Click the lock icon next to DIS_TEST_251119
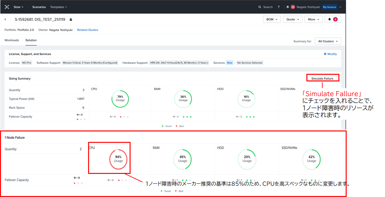The width and height of the screenshot is (385, 197). coord(71,20)
